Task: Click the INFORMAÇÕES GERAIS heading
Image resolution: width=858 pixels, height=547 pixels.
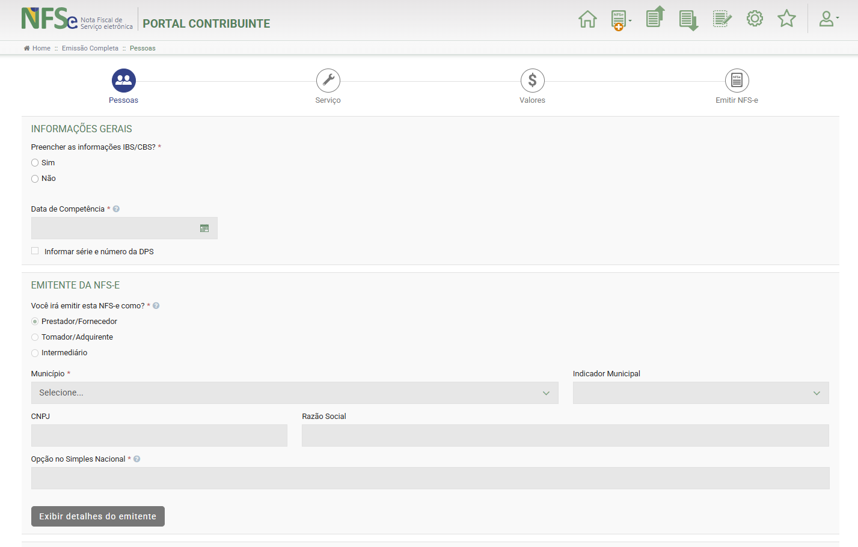Action: click(82, 129)
